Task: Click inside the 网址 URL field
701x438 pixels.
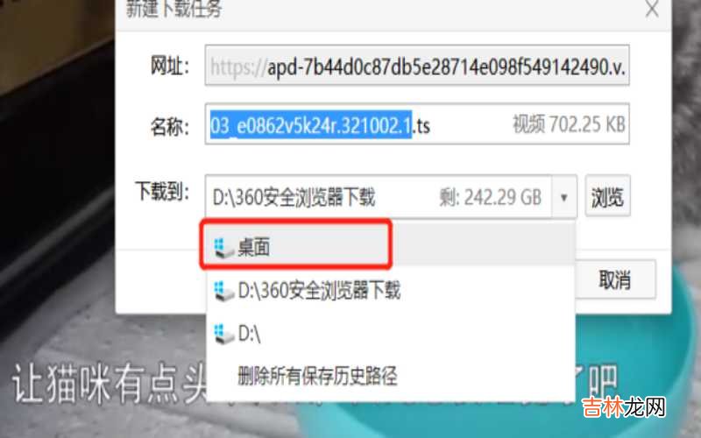Action: 417,65
